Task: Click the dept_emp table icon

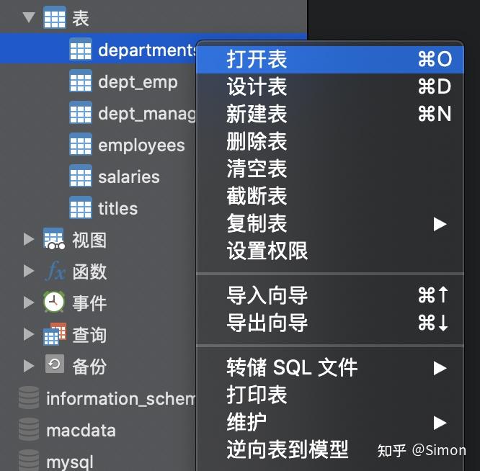Action: pyautogui.click(x=80, y=81)
